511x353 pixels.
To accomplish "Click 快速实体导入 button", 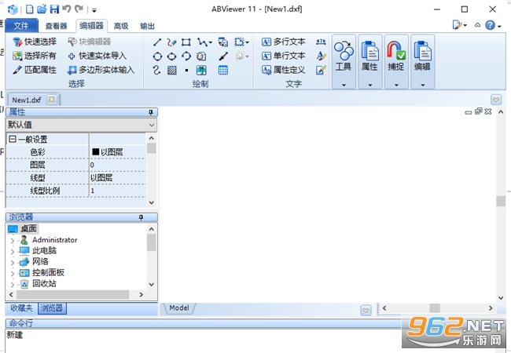I will click(x=97, y=56).
